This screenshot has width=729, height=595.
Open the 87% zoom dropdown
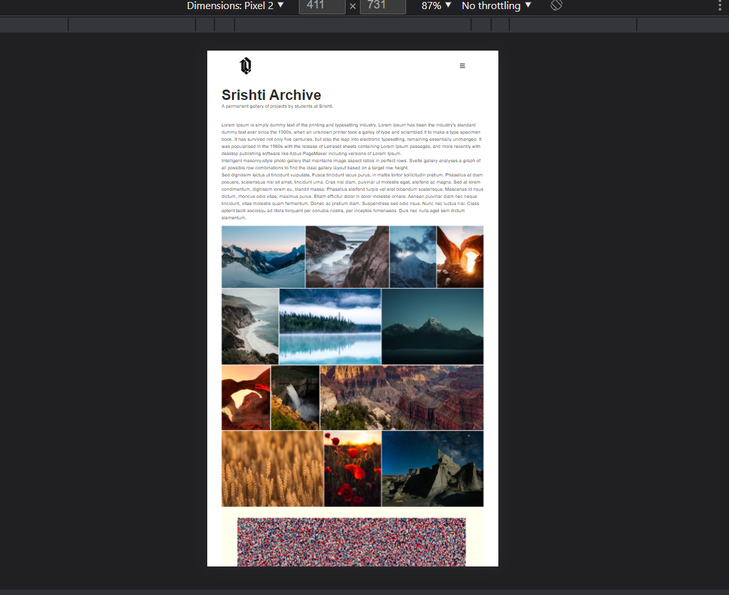(436, 6)
